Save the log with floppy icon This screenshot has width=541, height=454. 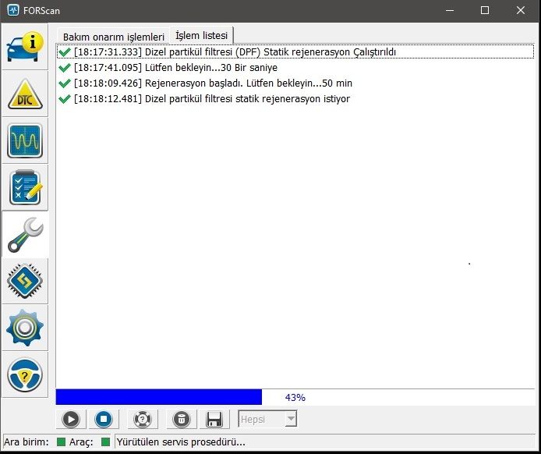214,420
